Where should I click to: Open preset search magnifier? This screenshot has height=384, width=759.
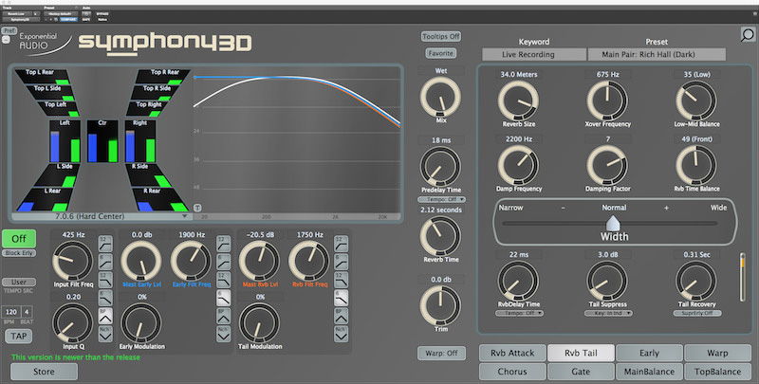click(x=748, y=35)
